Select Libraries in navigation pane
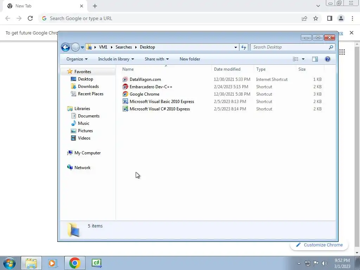 pos(82,109)
